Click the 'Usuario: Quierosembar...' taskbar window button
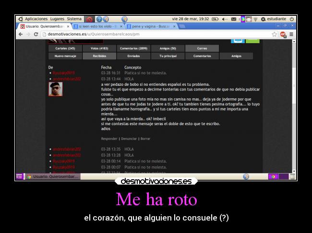 click(53, 176)
